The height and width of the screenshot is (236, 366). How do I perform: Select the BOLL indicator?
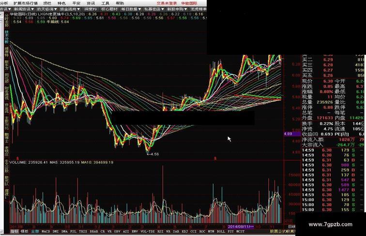(221, 231)
